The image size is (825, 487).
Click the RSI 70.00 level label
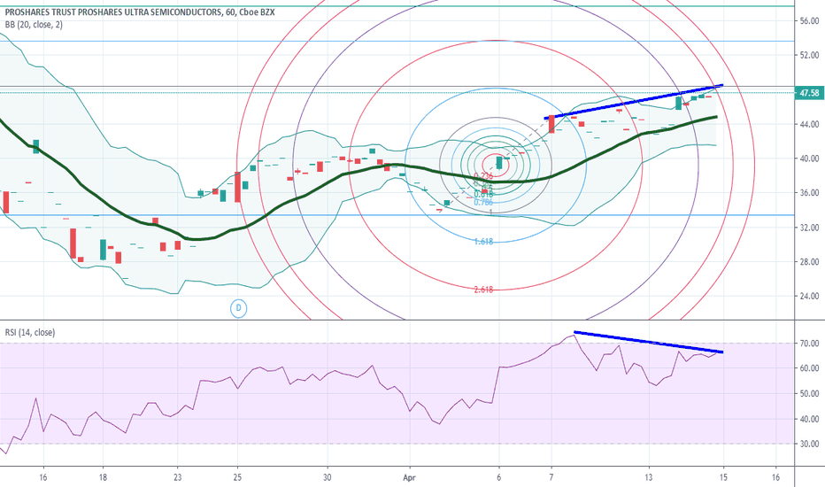coord(809,344)
